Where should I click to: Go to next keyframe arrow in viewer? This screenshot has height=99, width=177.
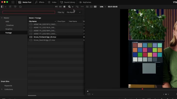click(x=168, y=94)
